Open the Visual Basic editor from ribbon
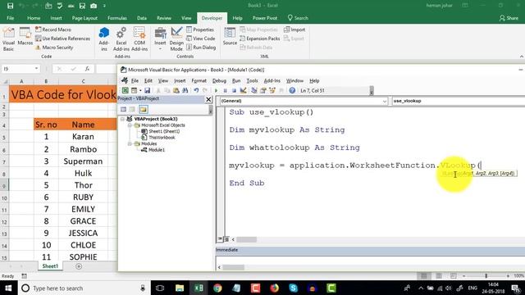Screen dimensions: 525x295 pos(8,39)
